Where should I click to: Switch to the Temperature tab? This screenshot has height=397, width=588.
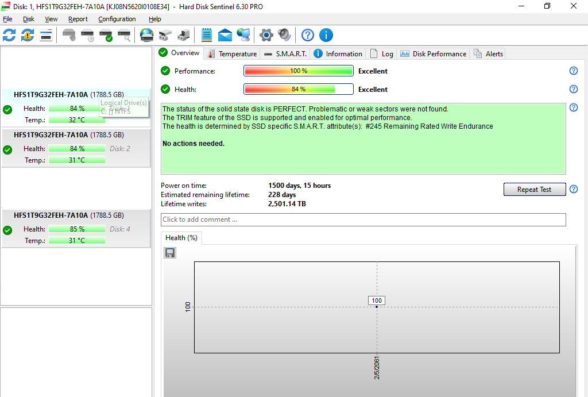pos(232,53)
